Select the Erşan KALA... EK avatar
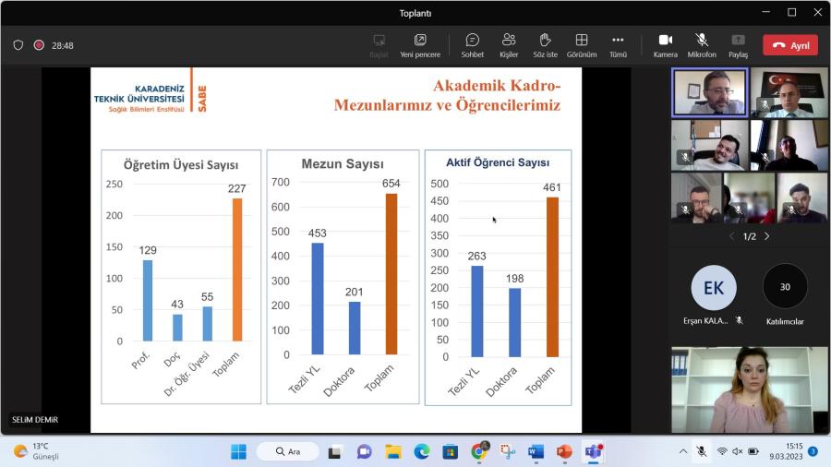Viewport: 831px width, 467px height. point(714,288)
